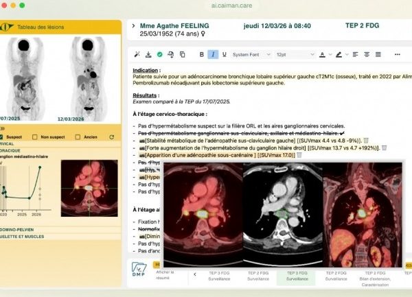The image size is (412, 297).
Task: Click the coronal fused PET/CT popup image
Action: point(363,215)
